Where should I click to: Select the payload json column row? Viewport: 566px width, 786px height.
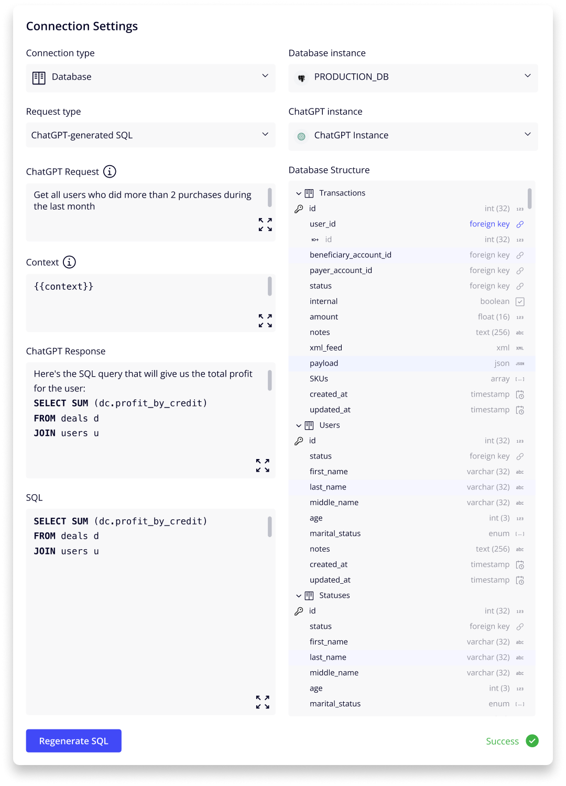coord(412,364)
